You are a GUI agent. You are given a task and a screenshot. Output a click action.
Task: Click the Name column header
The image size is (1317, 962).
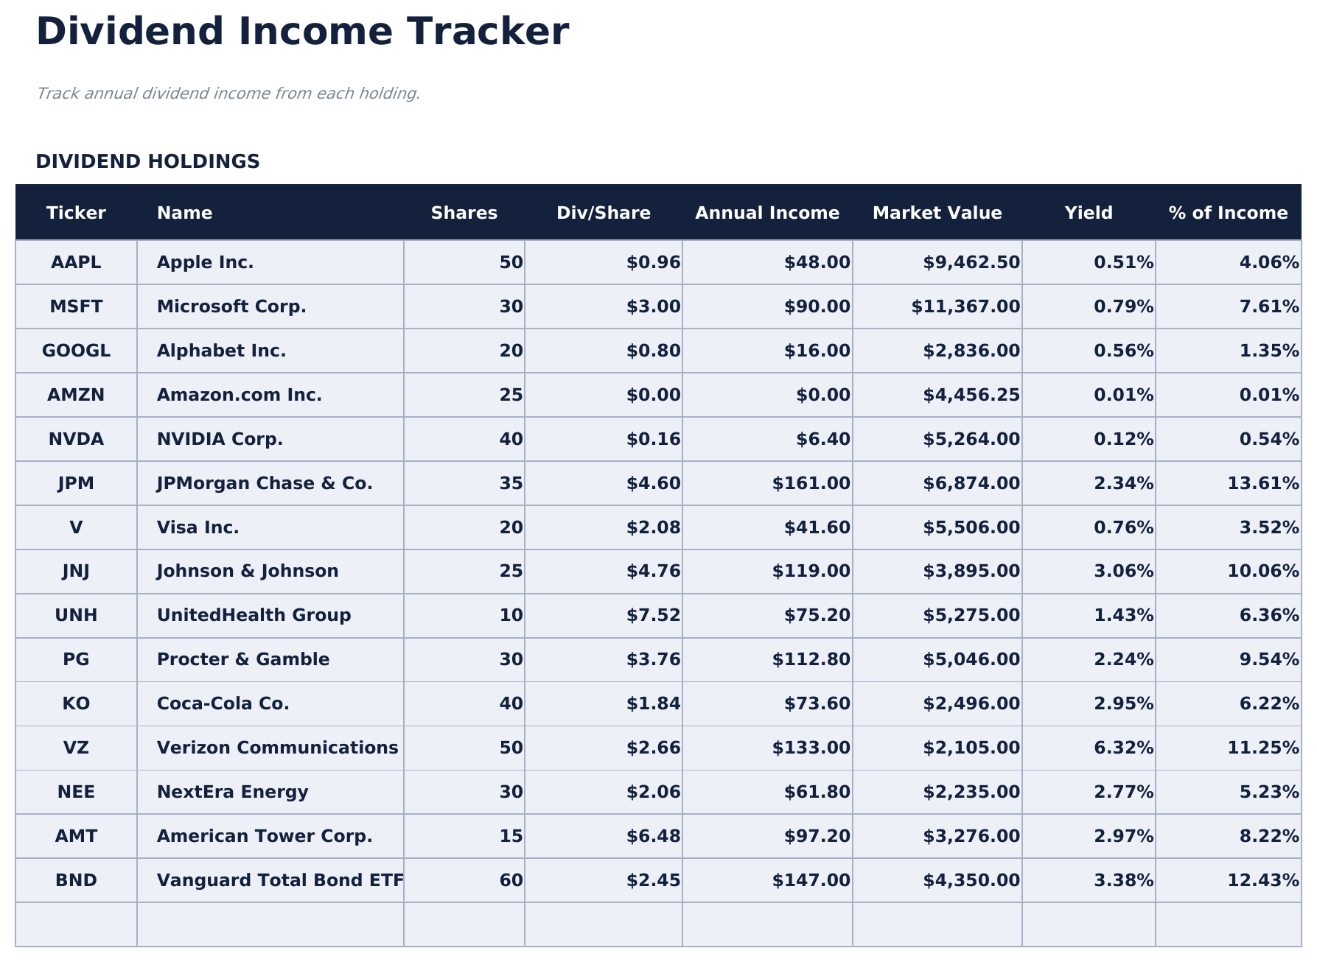click(185, 213)
